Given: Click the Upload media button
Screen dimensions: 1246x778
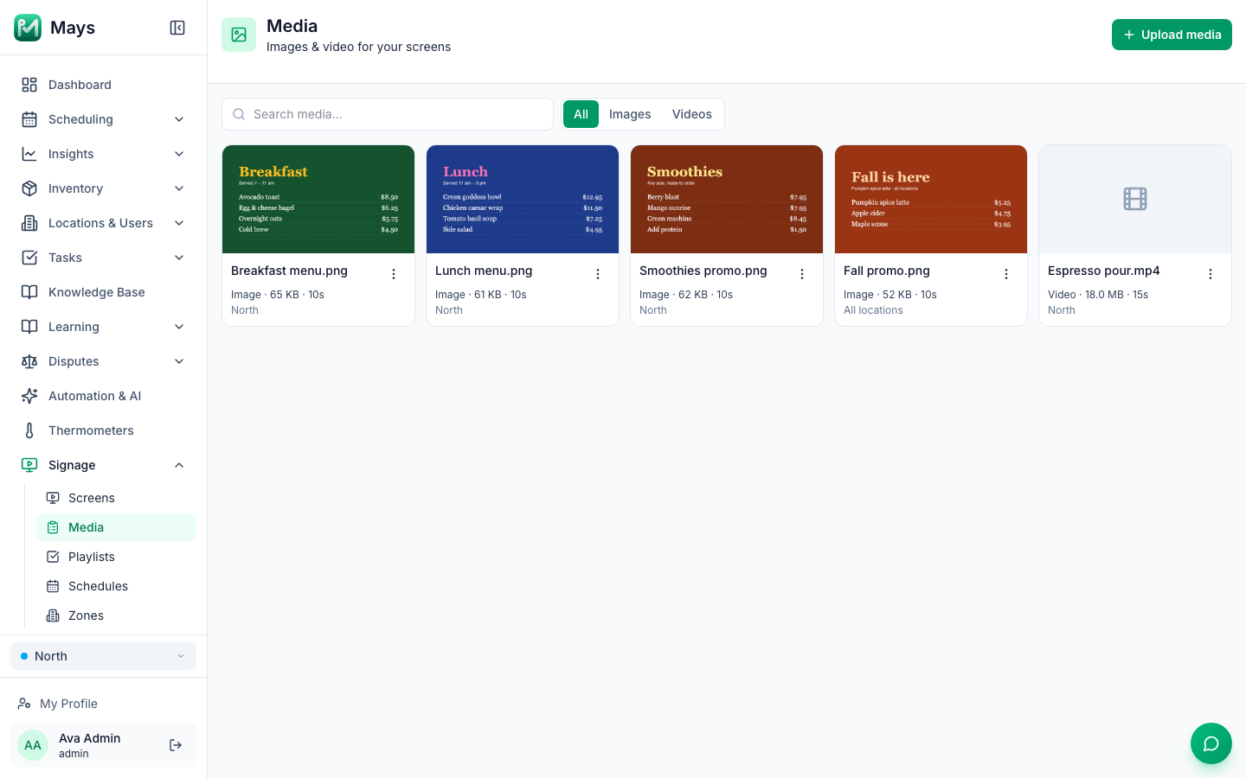Looking at the screenshot, I should (1172, 35).
